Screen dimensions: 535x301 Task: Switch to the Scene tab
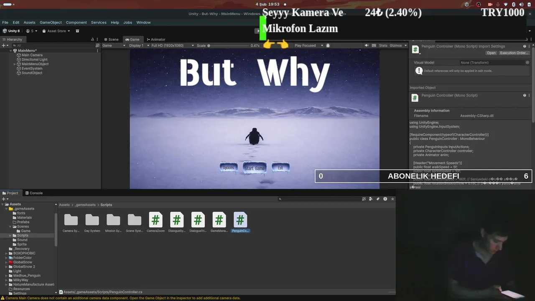coord(111,39)
